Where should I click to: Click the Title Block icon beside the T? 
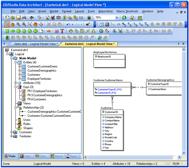coord(56,31)
